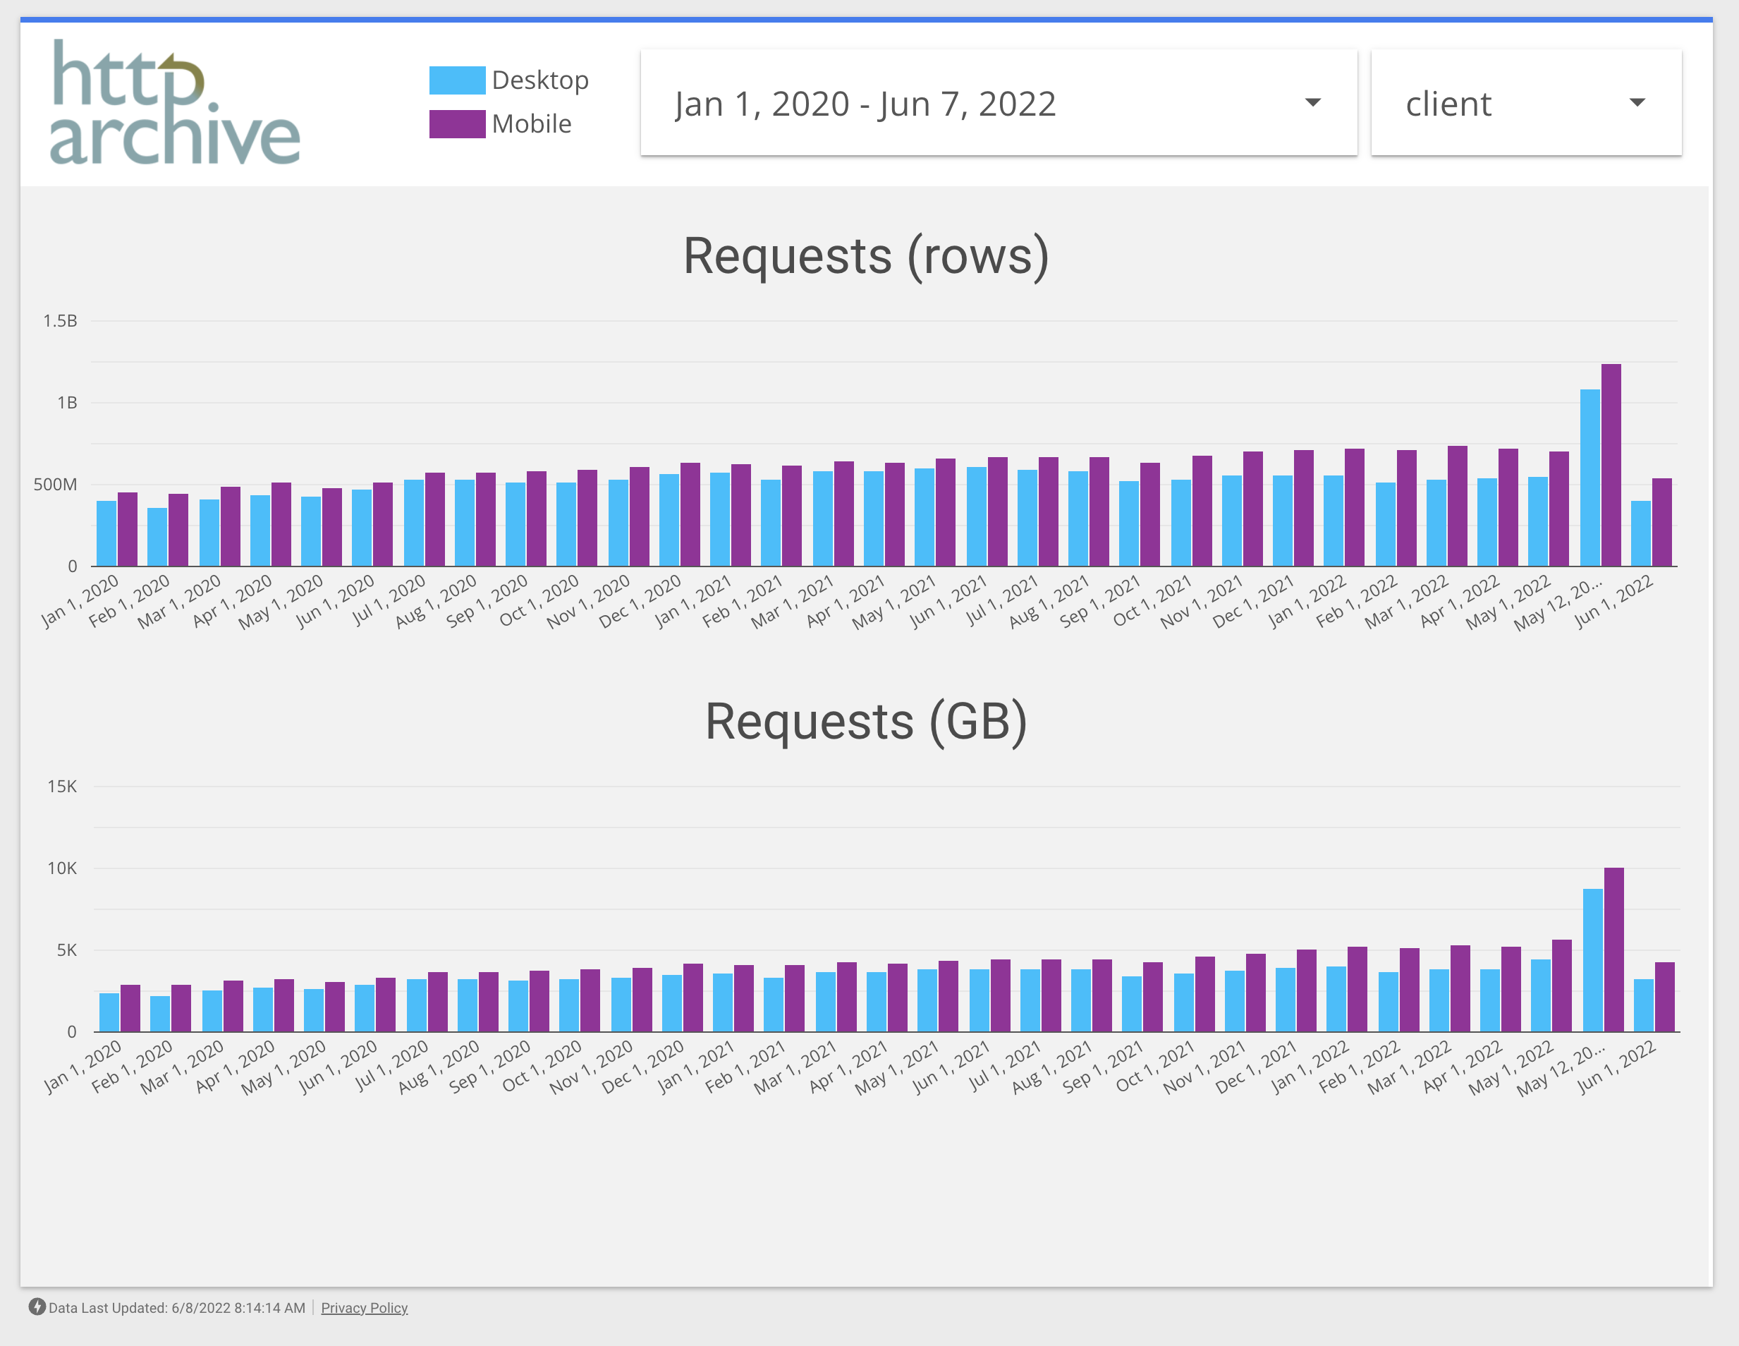
Task: Click Jan 1, 2020 desktop bar in GB chart
Action: pos(109,1012)
